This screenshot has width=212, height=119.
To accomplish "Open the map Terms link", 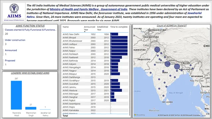I will pyautogui.click(x=203, y=115).
